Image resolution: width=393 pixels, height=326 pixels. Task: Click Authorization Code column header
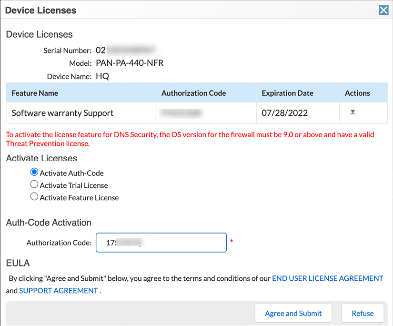click(206, 93)
